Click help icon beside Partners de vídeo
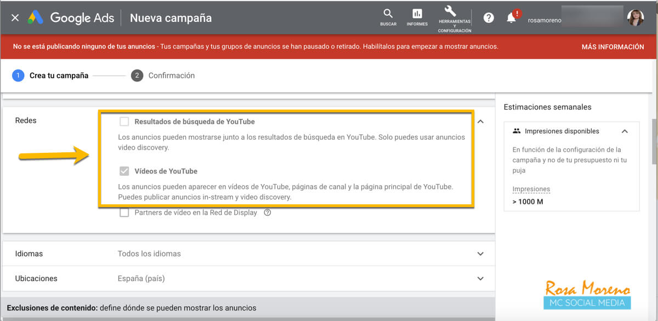 tap(268, 213)
